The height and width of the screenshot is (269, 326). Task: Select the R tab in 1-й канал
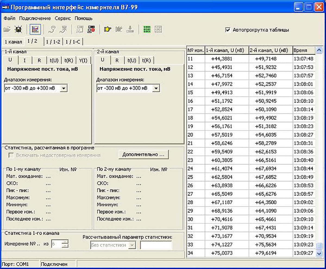click(x=39, y=60)
